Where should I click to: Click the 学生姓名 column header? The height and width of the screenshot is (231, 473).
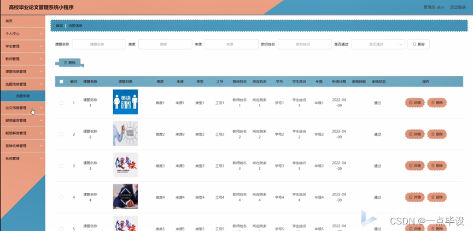pos(299,81)
